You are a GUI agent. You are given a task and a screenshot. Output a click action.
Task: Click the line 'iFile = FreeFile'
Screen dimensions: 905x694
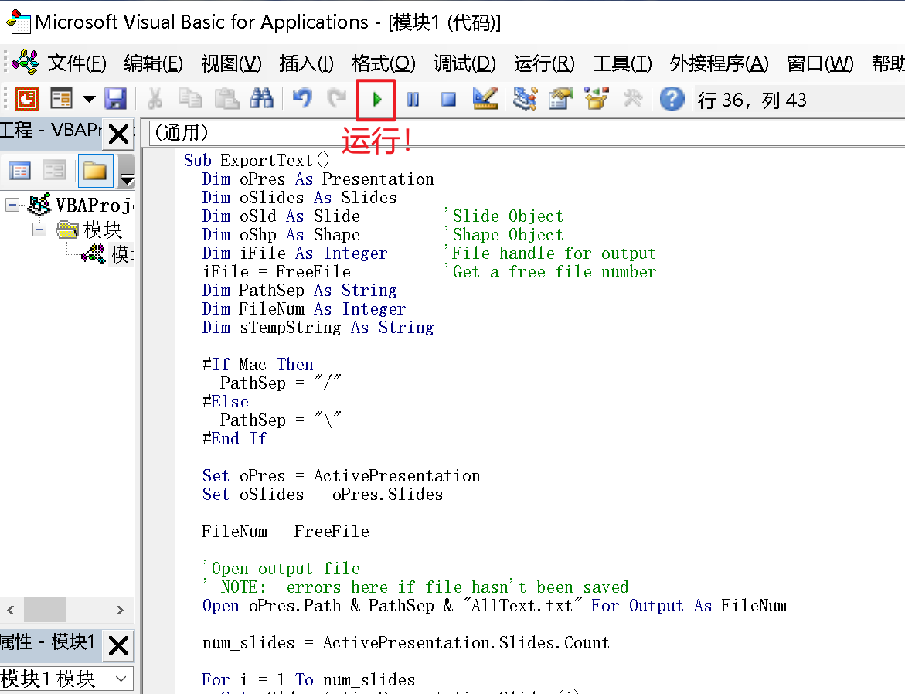(277, 271)
